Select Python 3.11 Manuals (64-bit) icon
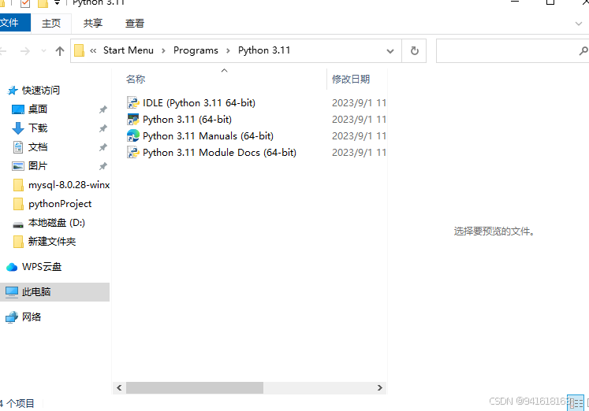This screenshot has height=411, width=589. [x=133, y=135]
